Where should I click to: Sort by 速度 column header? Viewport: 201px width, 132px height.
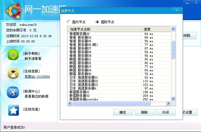pyautogui.click(x=156, y=29)
